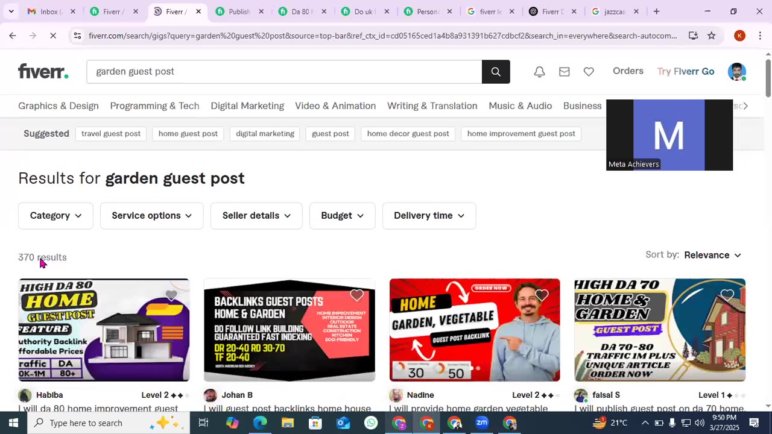Favorite the Johan B gig with the heart
Screen dimensions: 772x434
coord(357,295)
